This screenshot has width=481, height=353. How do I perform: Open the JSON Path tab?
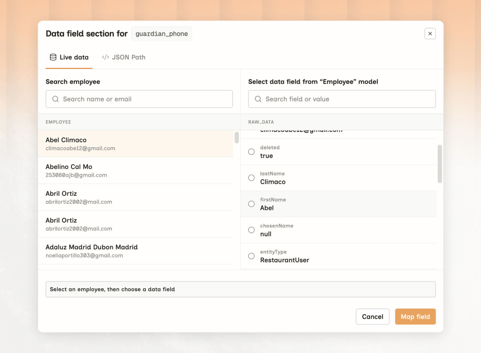[x=124, y=57]
